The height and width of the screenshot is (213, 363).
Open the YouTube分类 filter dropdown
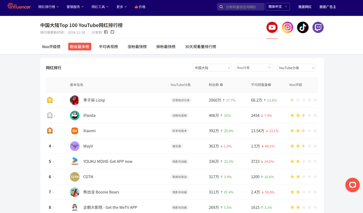[x=296, y=68]
